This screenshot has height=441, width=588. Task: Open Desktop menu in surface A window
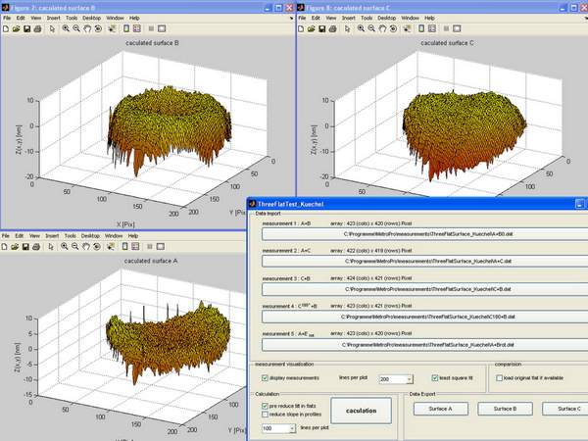click(x=90, y=236)
